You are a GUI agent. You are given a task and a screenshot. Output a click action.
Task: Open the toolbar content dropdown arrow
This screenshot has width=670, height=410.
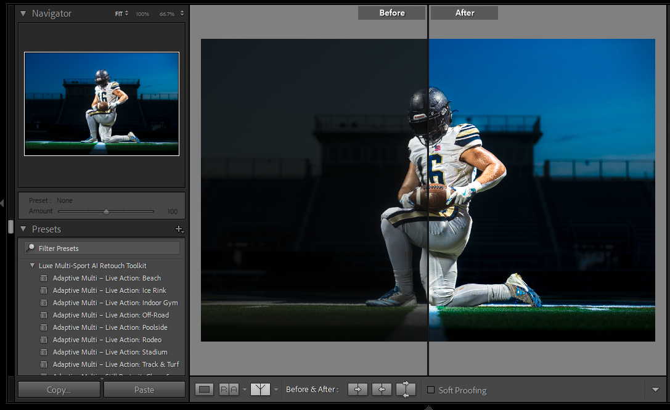pos(655,390)
